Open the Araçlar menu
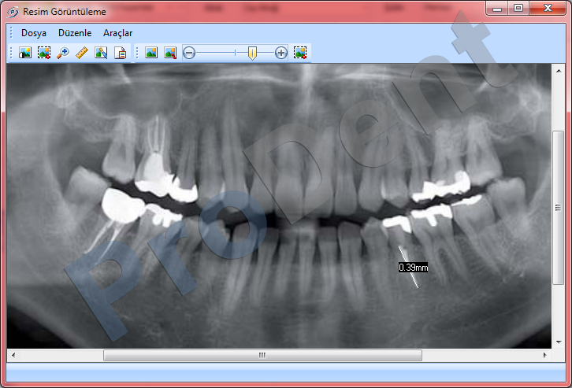The image size is (572, 388). [x=118, y=33]
